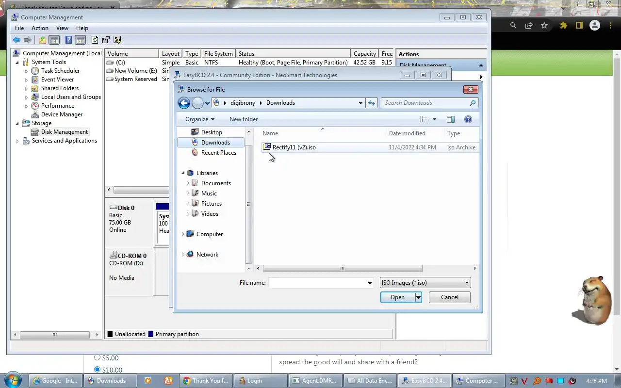Click the Search Downloads field
Screen dimensions: 621x388
[x=425, y=103]
